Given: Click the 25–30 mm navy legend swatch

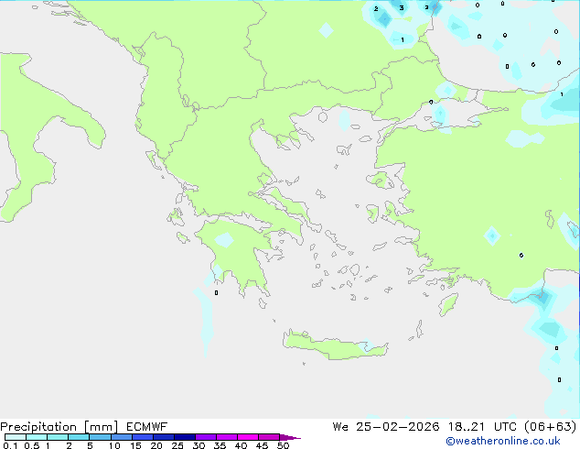Looking at the screenshot, I should point(185,437).
